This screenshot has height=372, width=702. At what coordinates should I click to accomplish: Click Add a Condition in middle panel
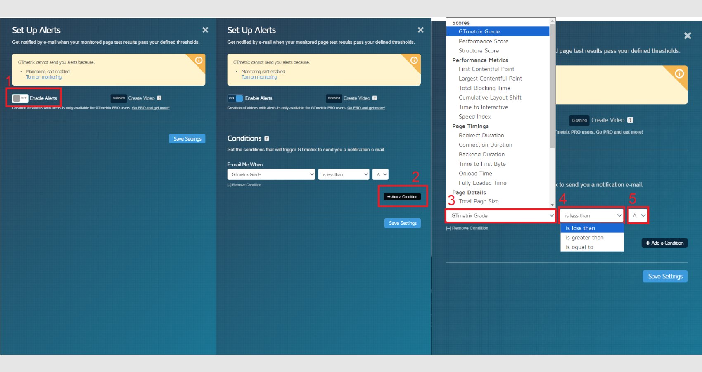tap(402, 197)
